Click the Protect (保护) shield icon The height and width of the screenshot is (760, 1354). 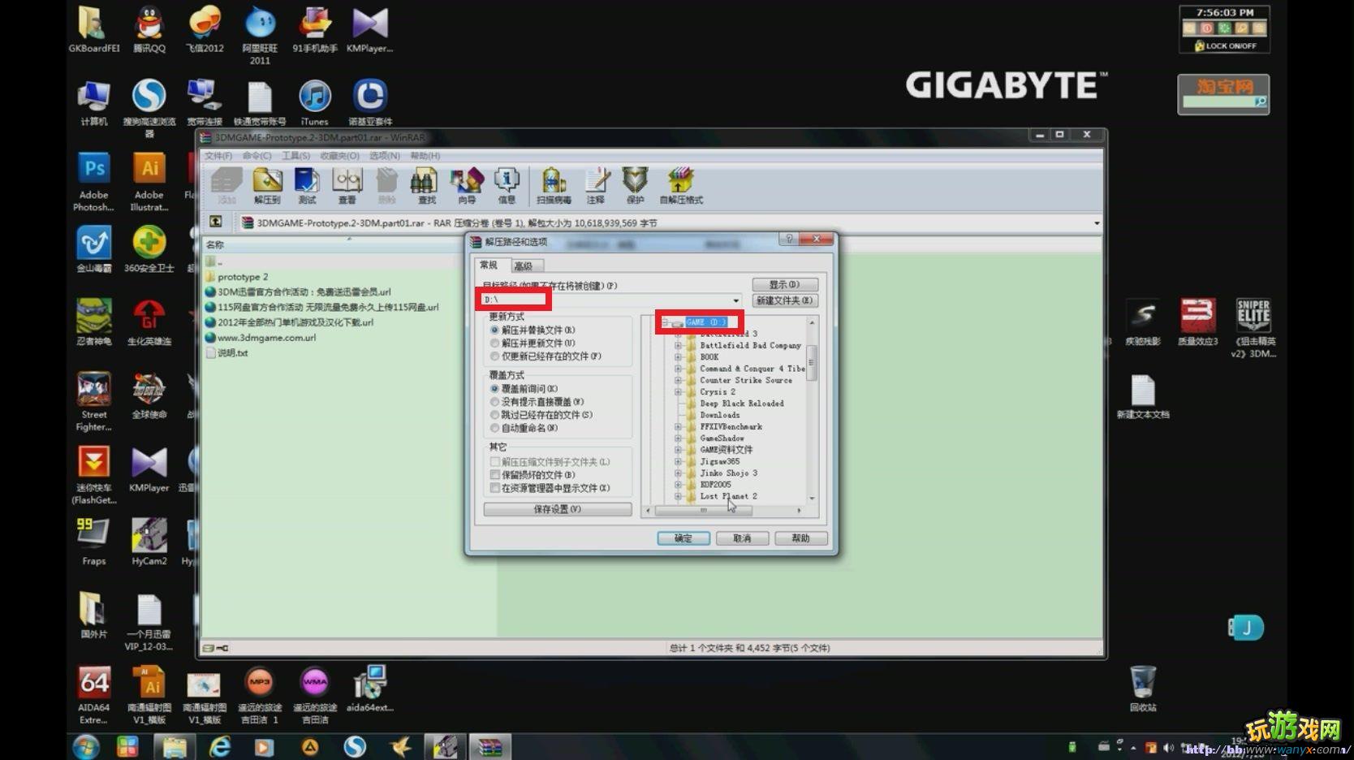(x=635, y=185)
